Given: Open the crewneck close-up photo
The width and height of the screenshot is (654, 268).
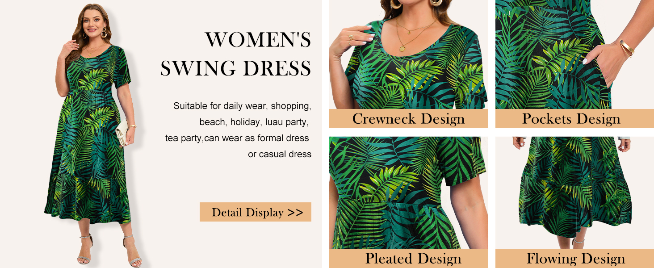Looking at the screenshot, I should (x=408, y=54).
